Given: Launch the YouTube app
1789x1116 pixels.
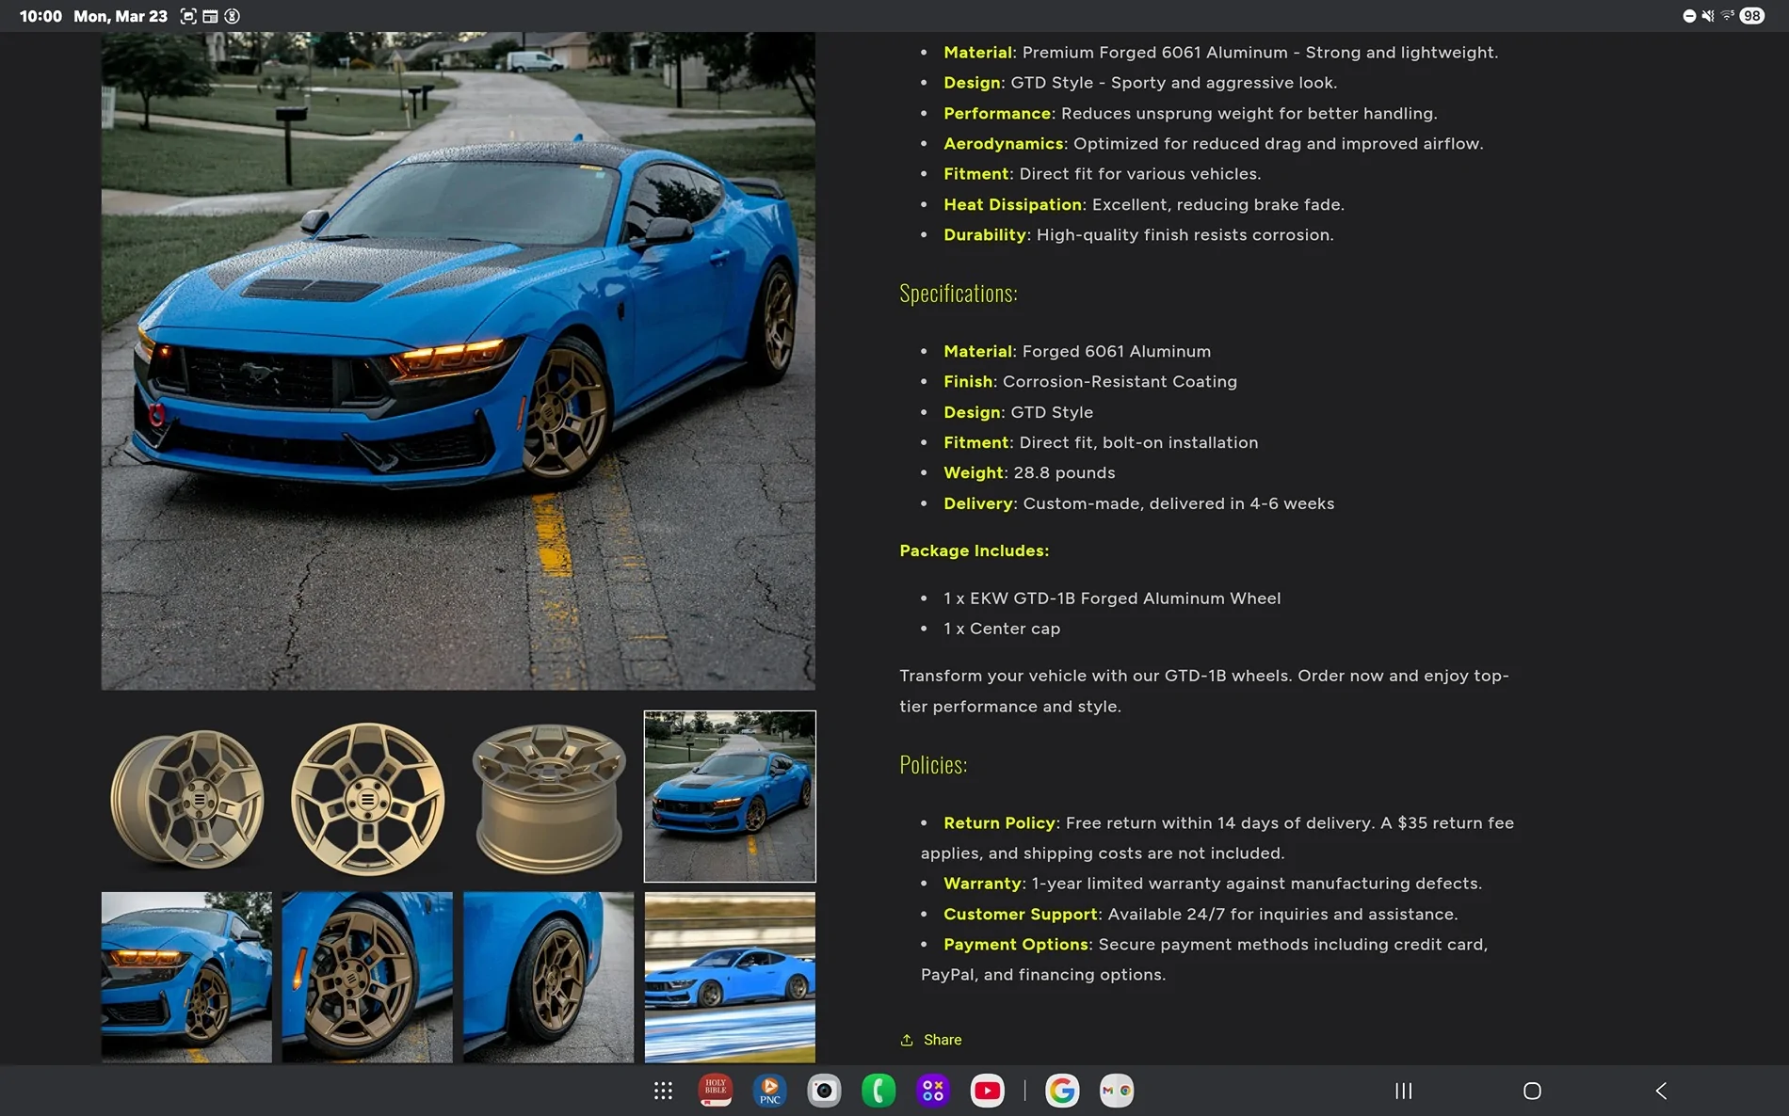Looking at the screenshot, I should 987,1091.
